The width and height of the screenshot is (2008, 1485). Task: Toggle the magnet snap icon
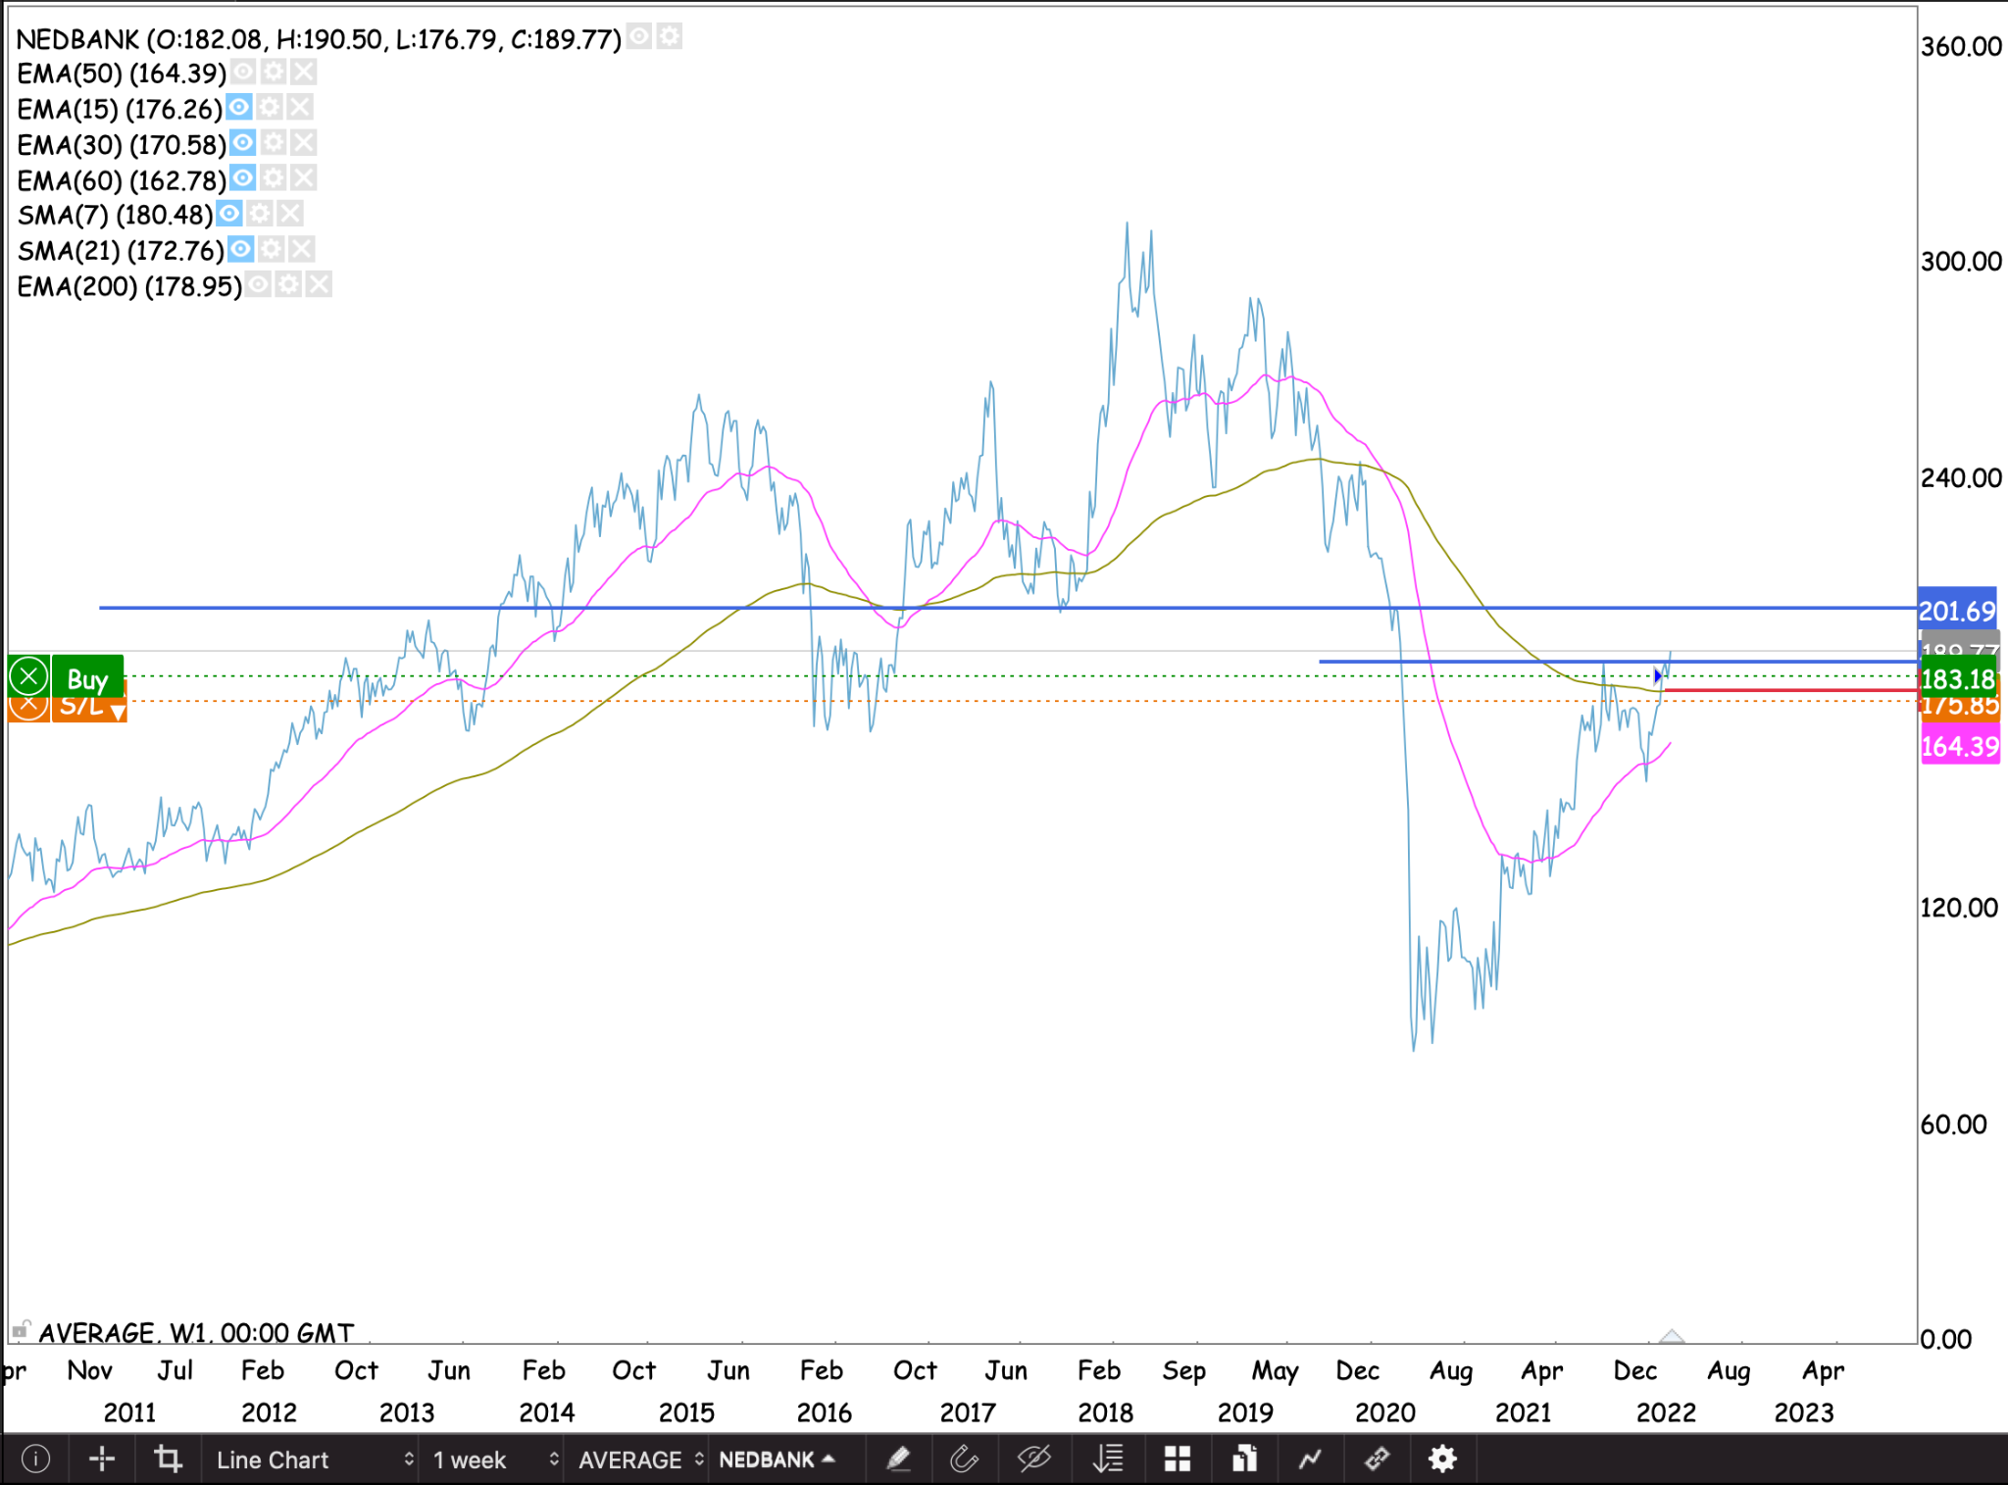pos(965,1460)
